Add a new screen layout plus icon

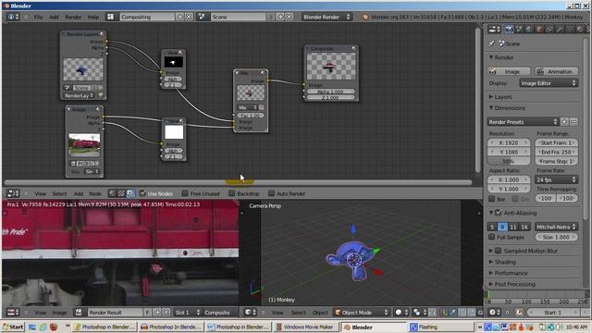(180, 17)
